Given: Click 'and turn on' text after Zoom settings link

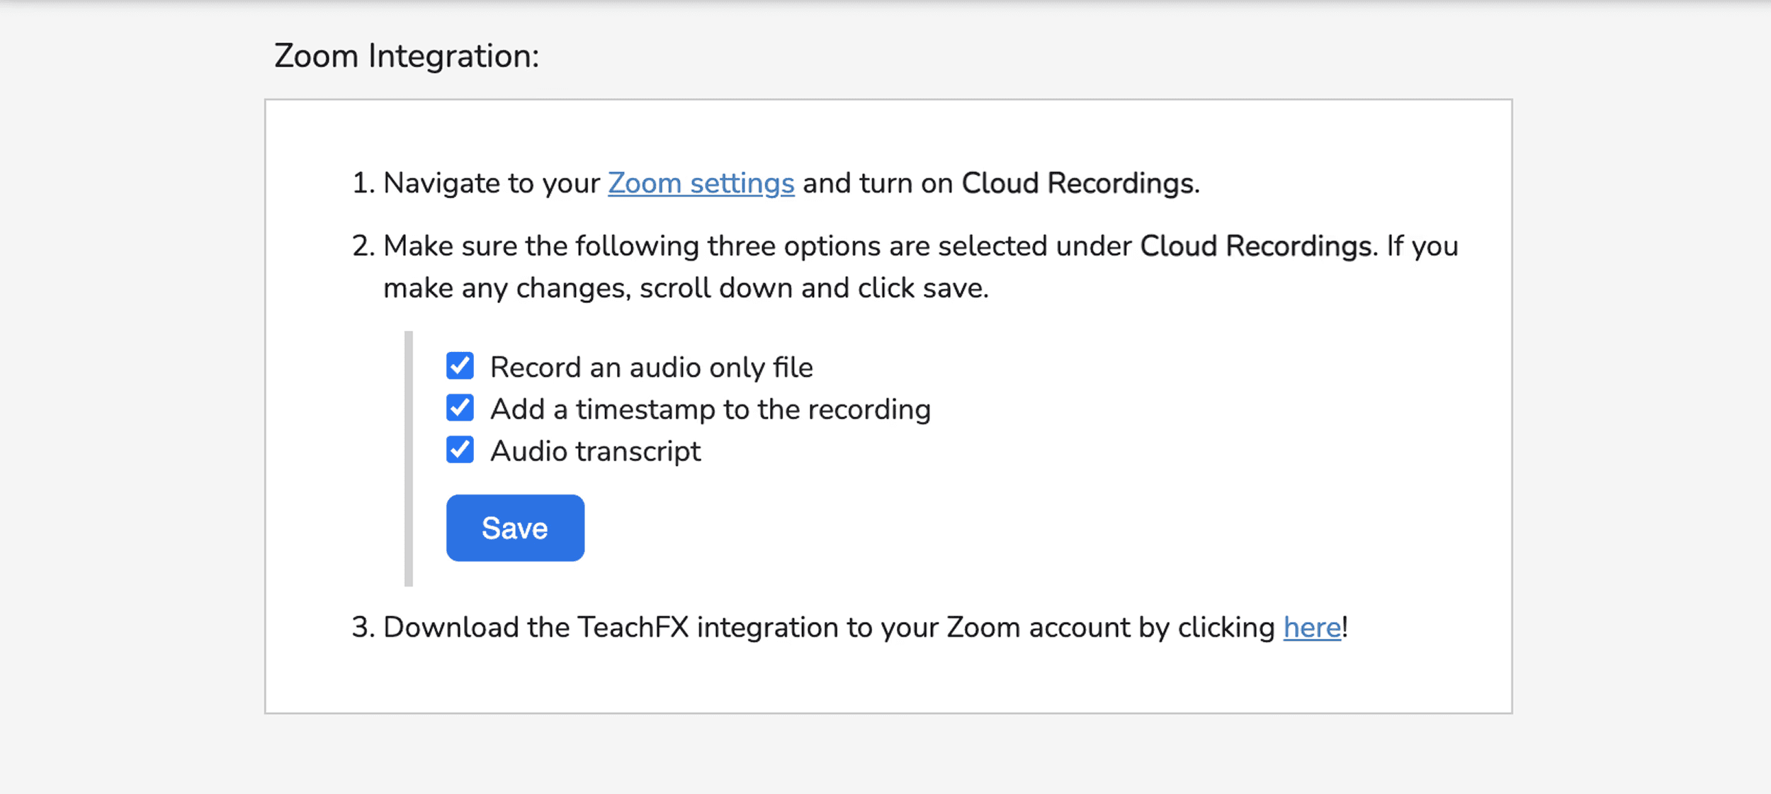Looking at the screenshot, I should 877,183.
